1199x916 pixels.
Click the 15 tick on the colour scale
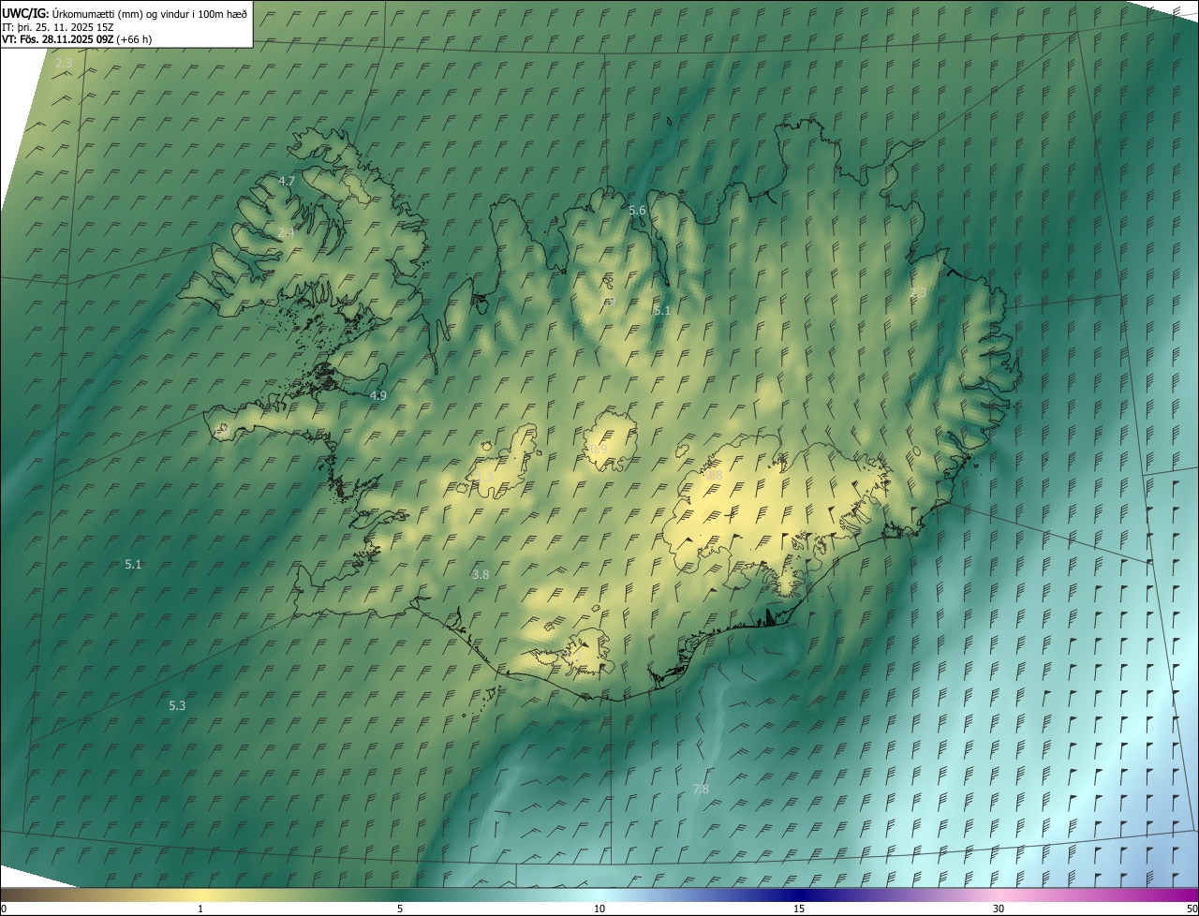pyautogui.click(x=799, y=909)
